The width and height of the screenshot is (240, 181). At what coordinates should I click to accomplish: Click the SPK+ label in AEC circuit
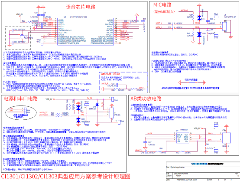[141, 88]
